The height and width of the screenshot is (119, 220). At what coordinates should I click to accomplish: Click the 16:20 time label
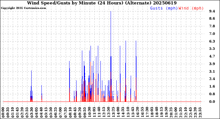(137, 113)
